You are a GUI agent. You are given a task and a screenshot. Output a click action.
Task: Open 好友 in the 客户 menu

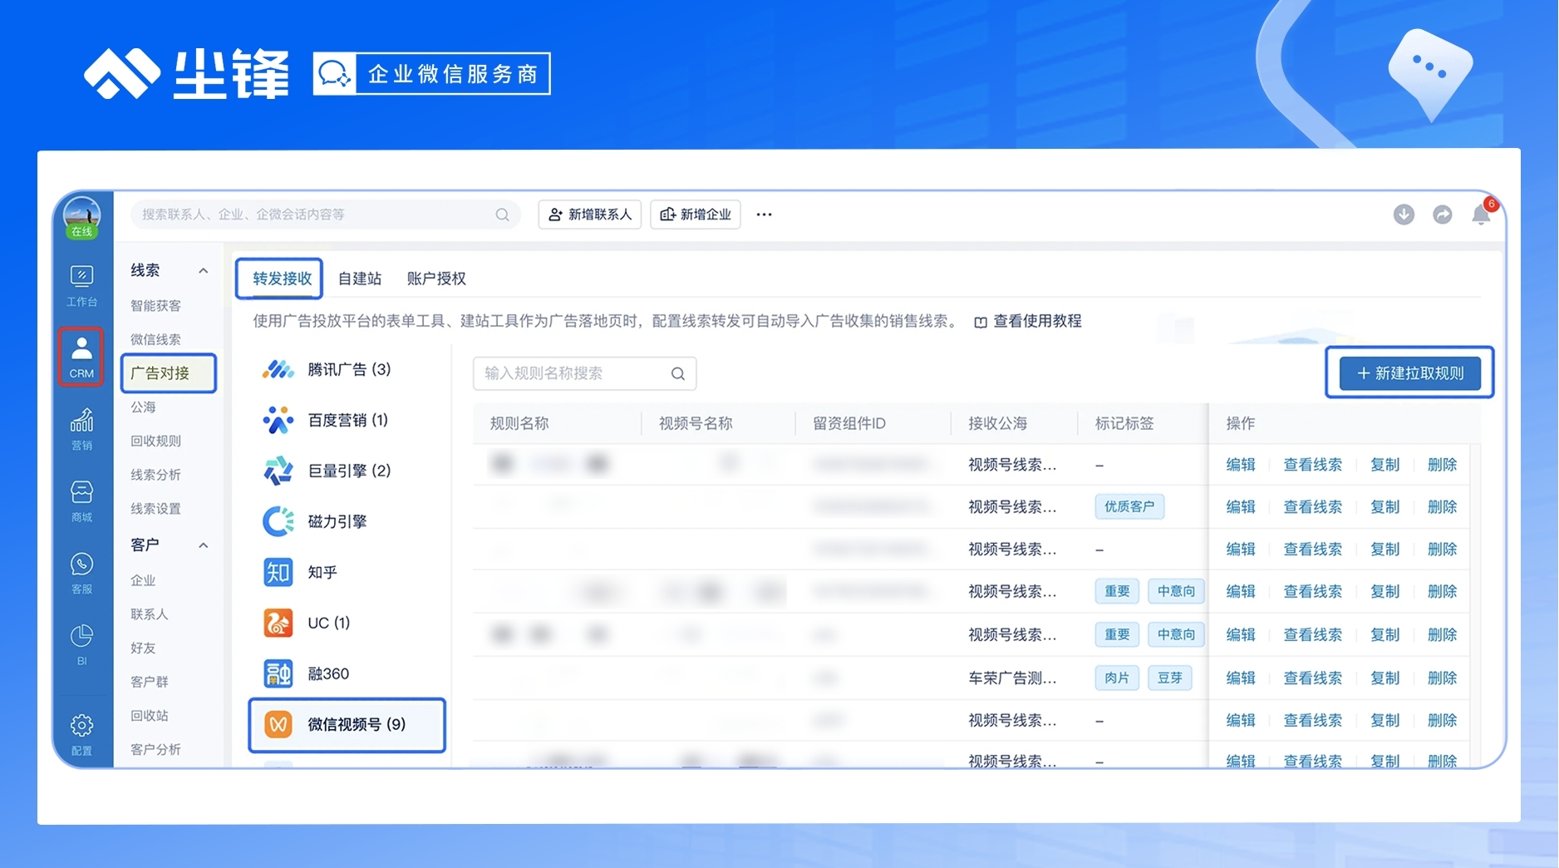click(143, 649)
